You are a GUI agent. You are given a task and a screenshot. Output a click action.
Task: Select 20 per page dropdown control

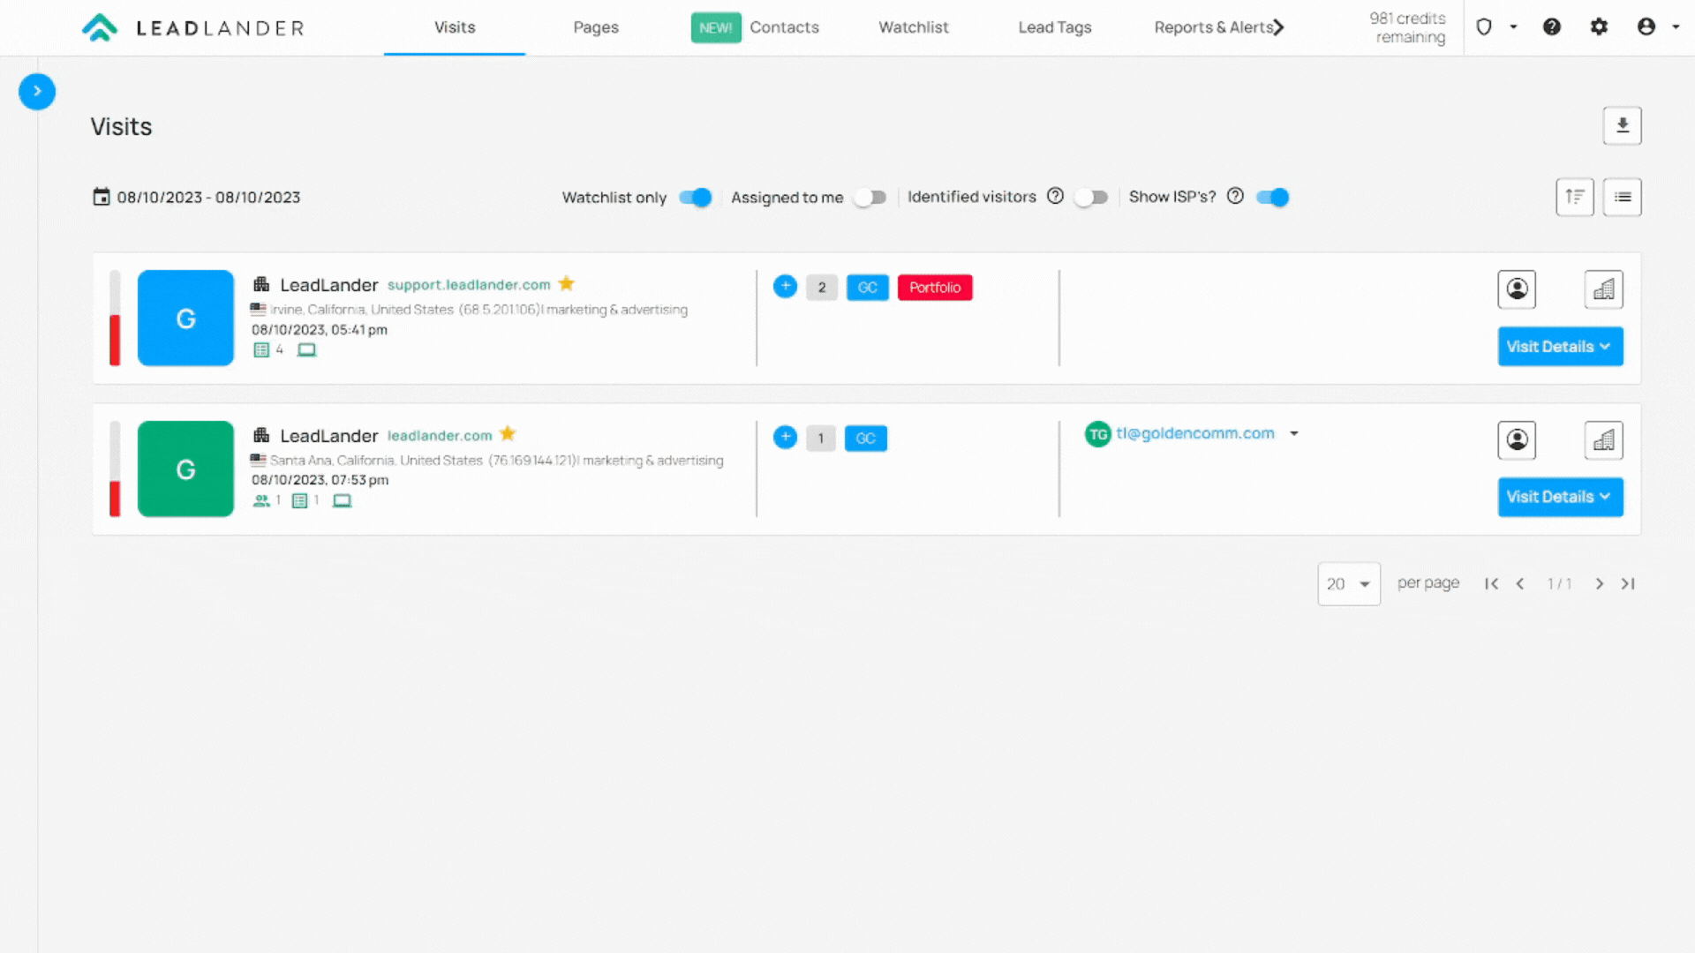1347,584
